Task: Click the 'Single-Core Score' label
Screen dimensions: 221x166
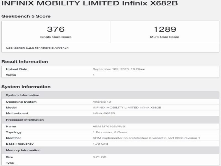Action: [56, 37]
